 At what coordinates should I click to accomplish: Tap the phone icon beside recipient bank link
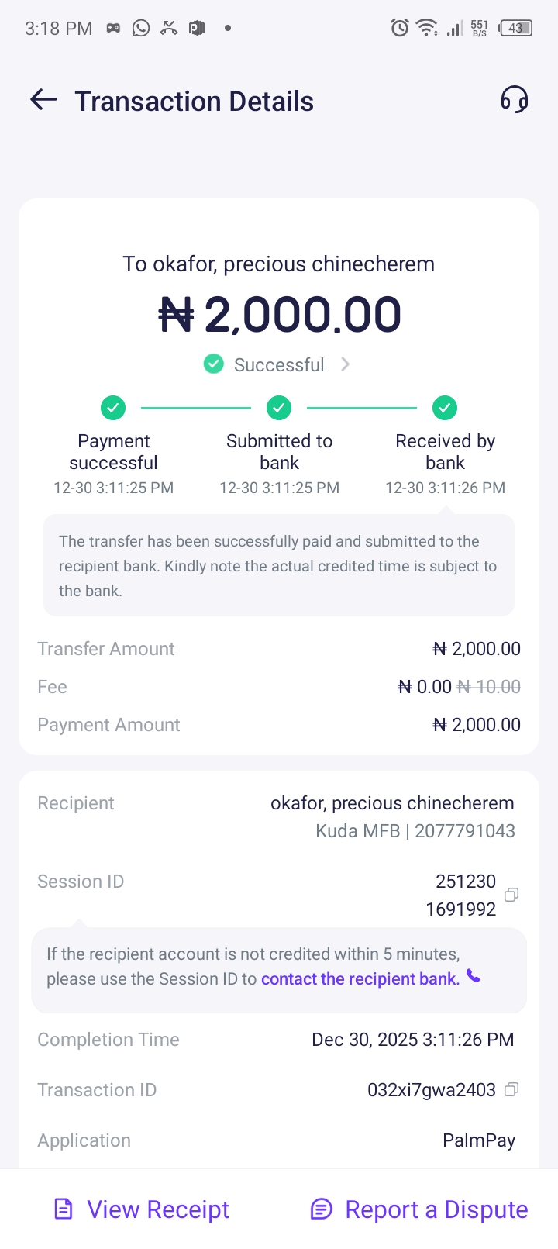[473, 977]
